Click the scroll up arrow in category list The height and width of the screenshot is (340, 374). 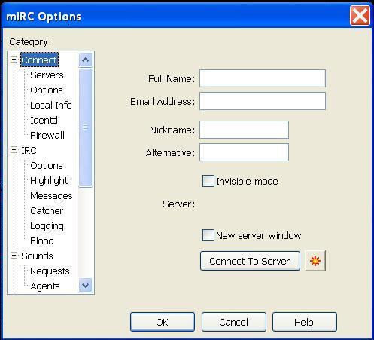(85, 60)
